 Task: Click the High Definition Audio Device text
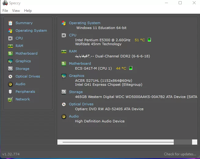tap(100, 121)
